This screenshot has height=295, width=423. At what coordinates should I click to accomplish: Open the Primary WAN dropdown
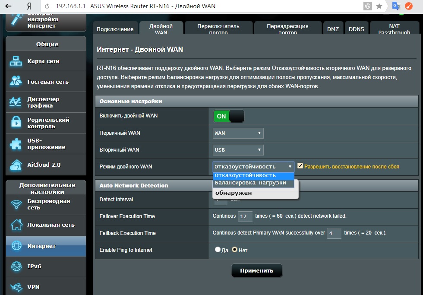click(x=238, y=133)
